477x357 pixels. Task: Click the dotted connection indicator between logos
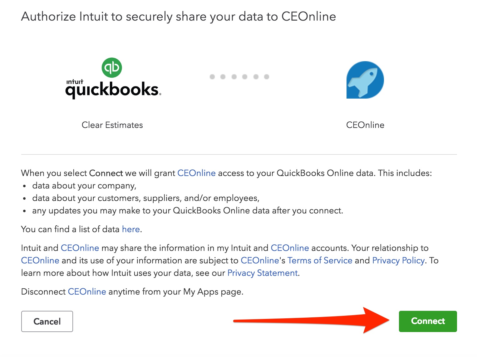pos(239,76)
